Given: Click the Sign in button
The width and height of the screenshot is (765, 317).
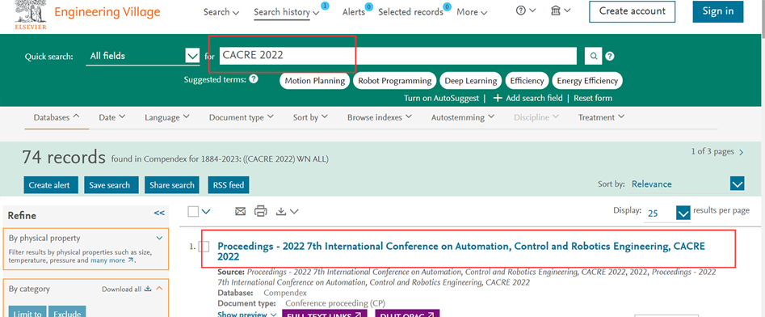Looking at the screenshot, I should point(717,11).
